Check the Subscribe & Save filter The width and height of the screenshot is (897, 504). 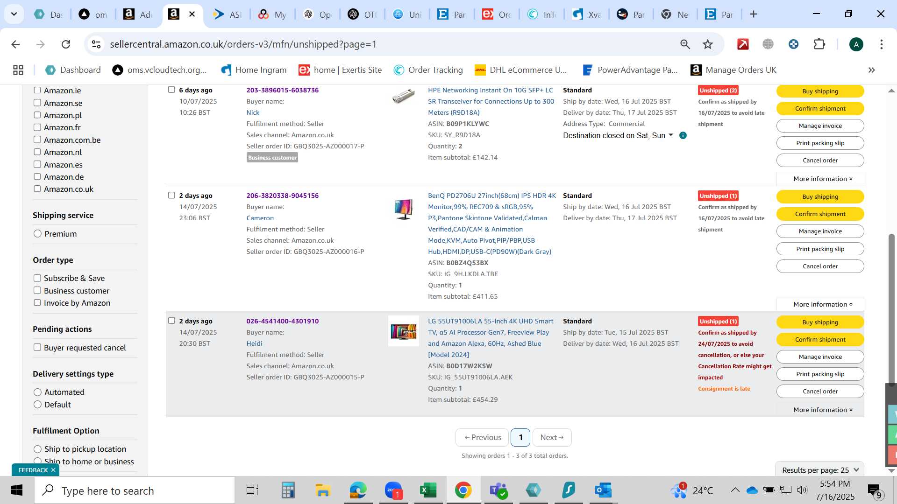37,278
